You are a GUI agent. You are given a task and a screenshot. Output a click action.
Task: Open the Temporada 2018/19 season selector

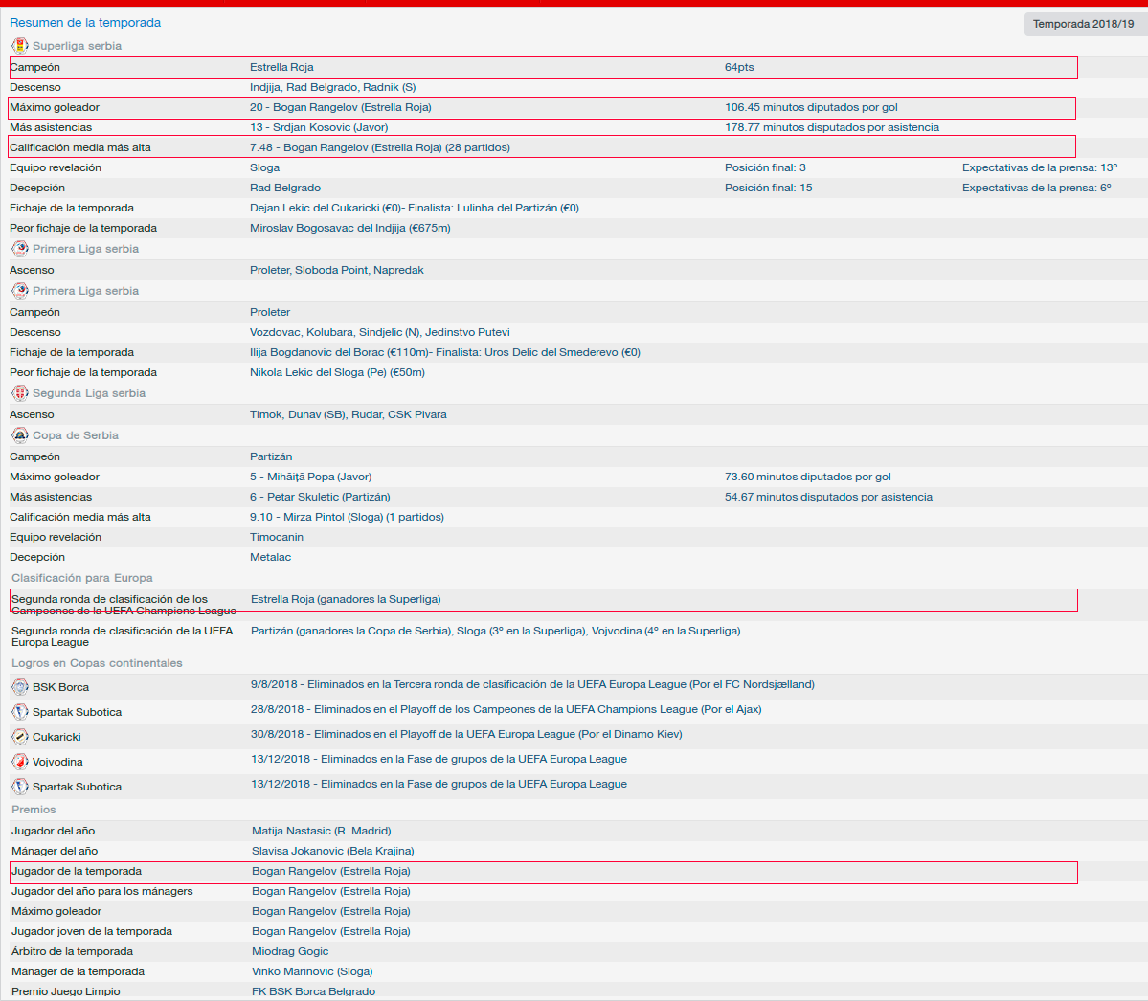(1084, 24)
